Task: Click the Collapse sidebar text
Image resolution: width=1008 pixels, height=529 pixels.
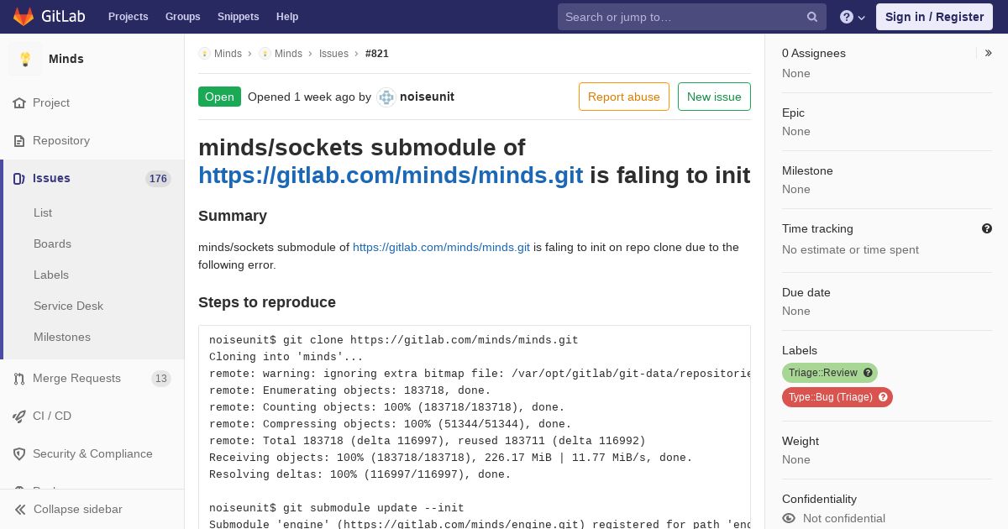Action: 78,510
